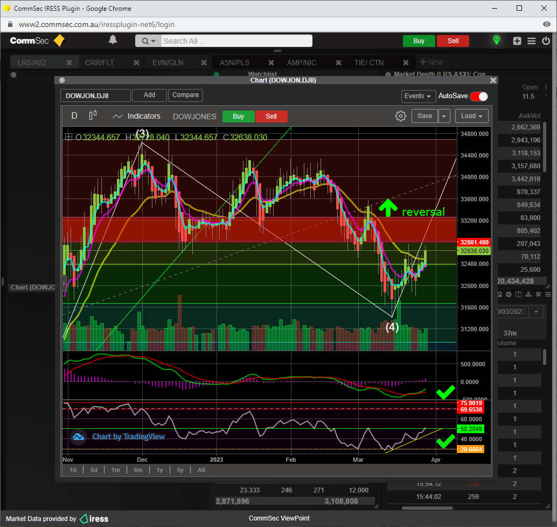Click the DOWJON.DJII symbol field
Screen dimensions: 557x527
coord(95,95)
